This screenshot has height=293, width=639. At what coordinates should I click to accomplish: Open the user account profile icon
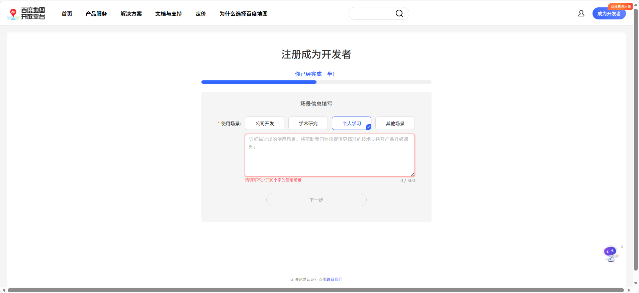pos(581,13)
